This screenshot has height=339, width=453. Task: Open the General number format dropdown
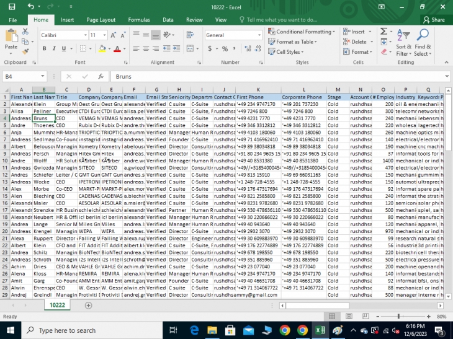259,35
